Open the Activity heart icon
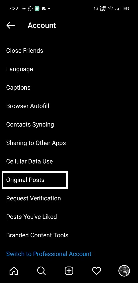Viewport: 138px width, 283px height. click(x=96, y=271)
